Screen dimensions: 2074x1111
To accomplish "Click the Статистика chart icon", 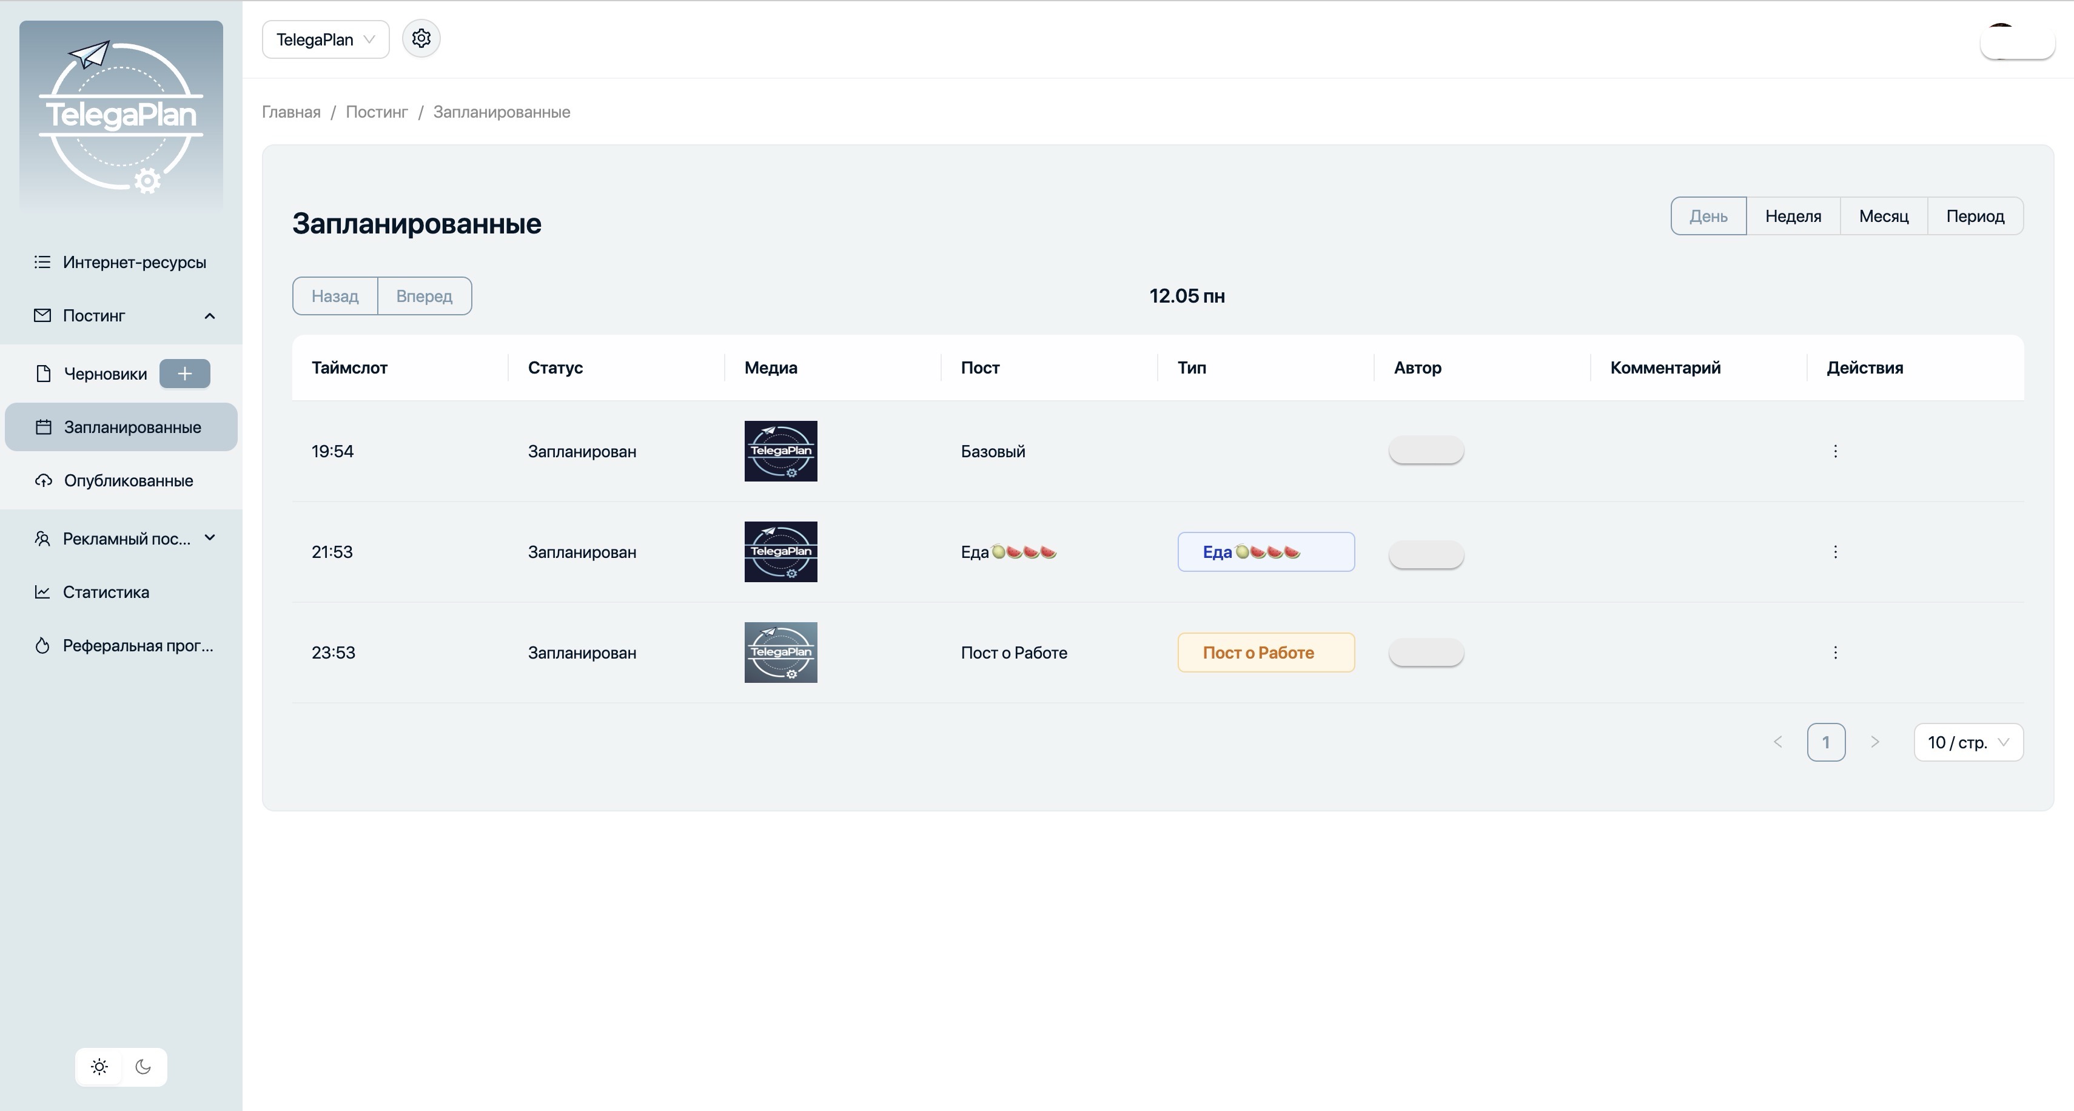I will coord(42,592).
